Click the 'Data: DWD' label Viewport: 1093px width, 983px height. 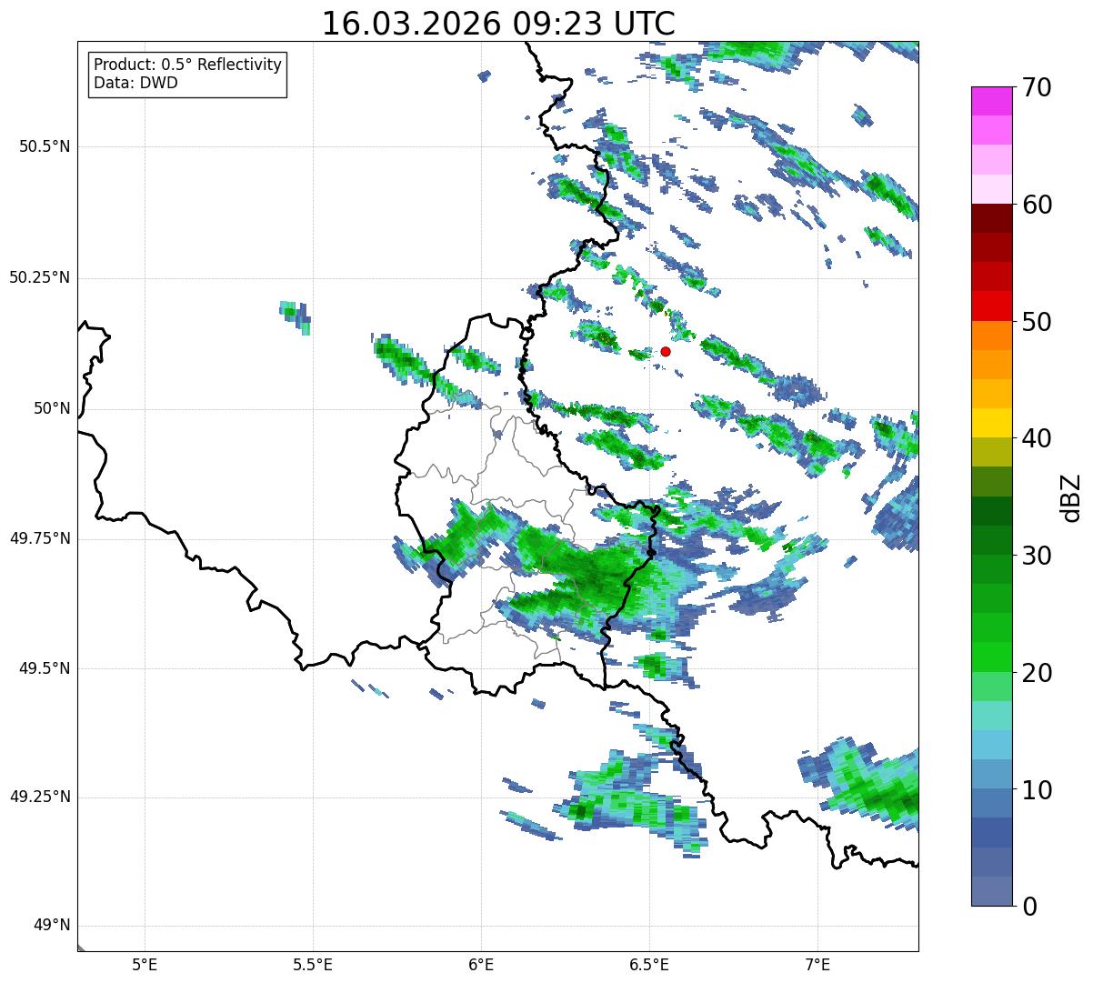pos(136,83)
